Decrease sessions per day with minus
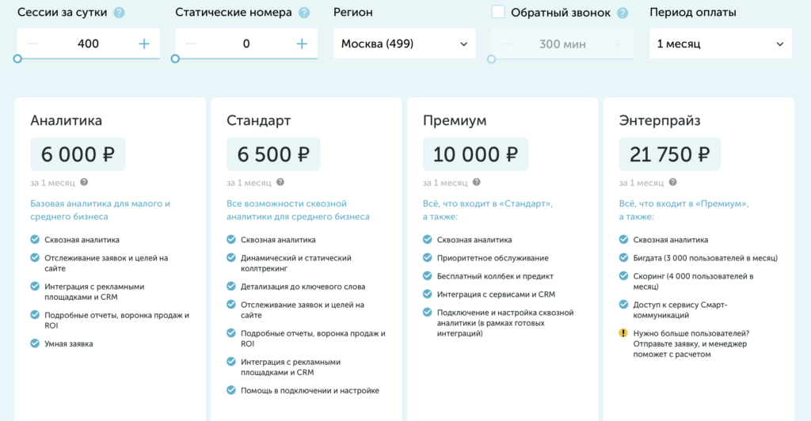Screen dimensions: 811x421 [x=32, y=44]
